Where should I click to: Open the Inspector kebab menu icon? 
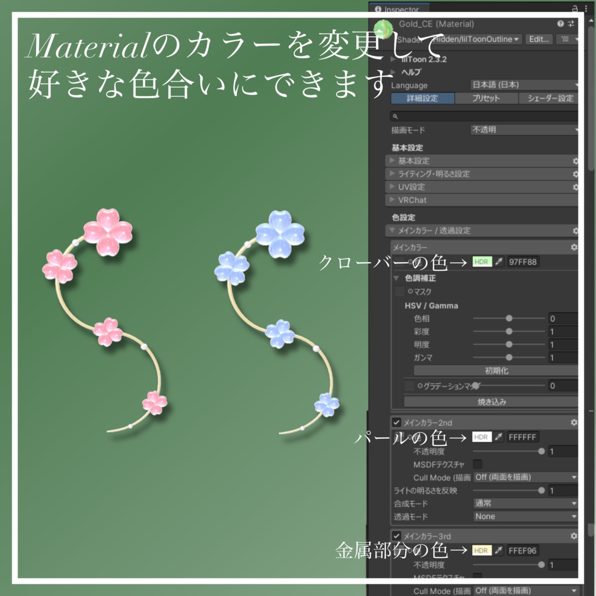tap(586, 9)
